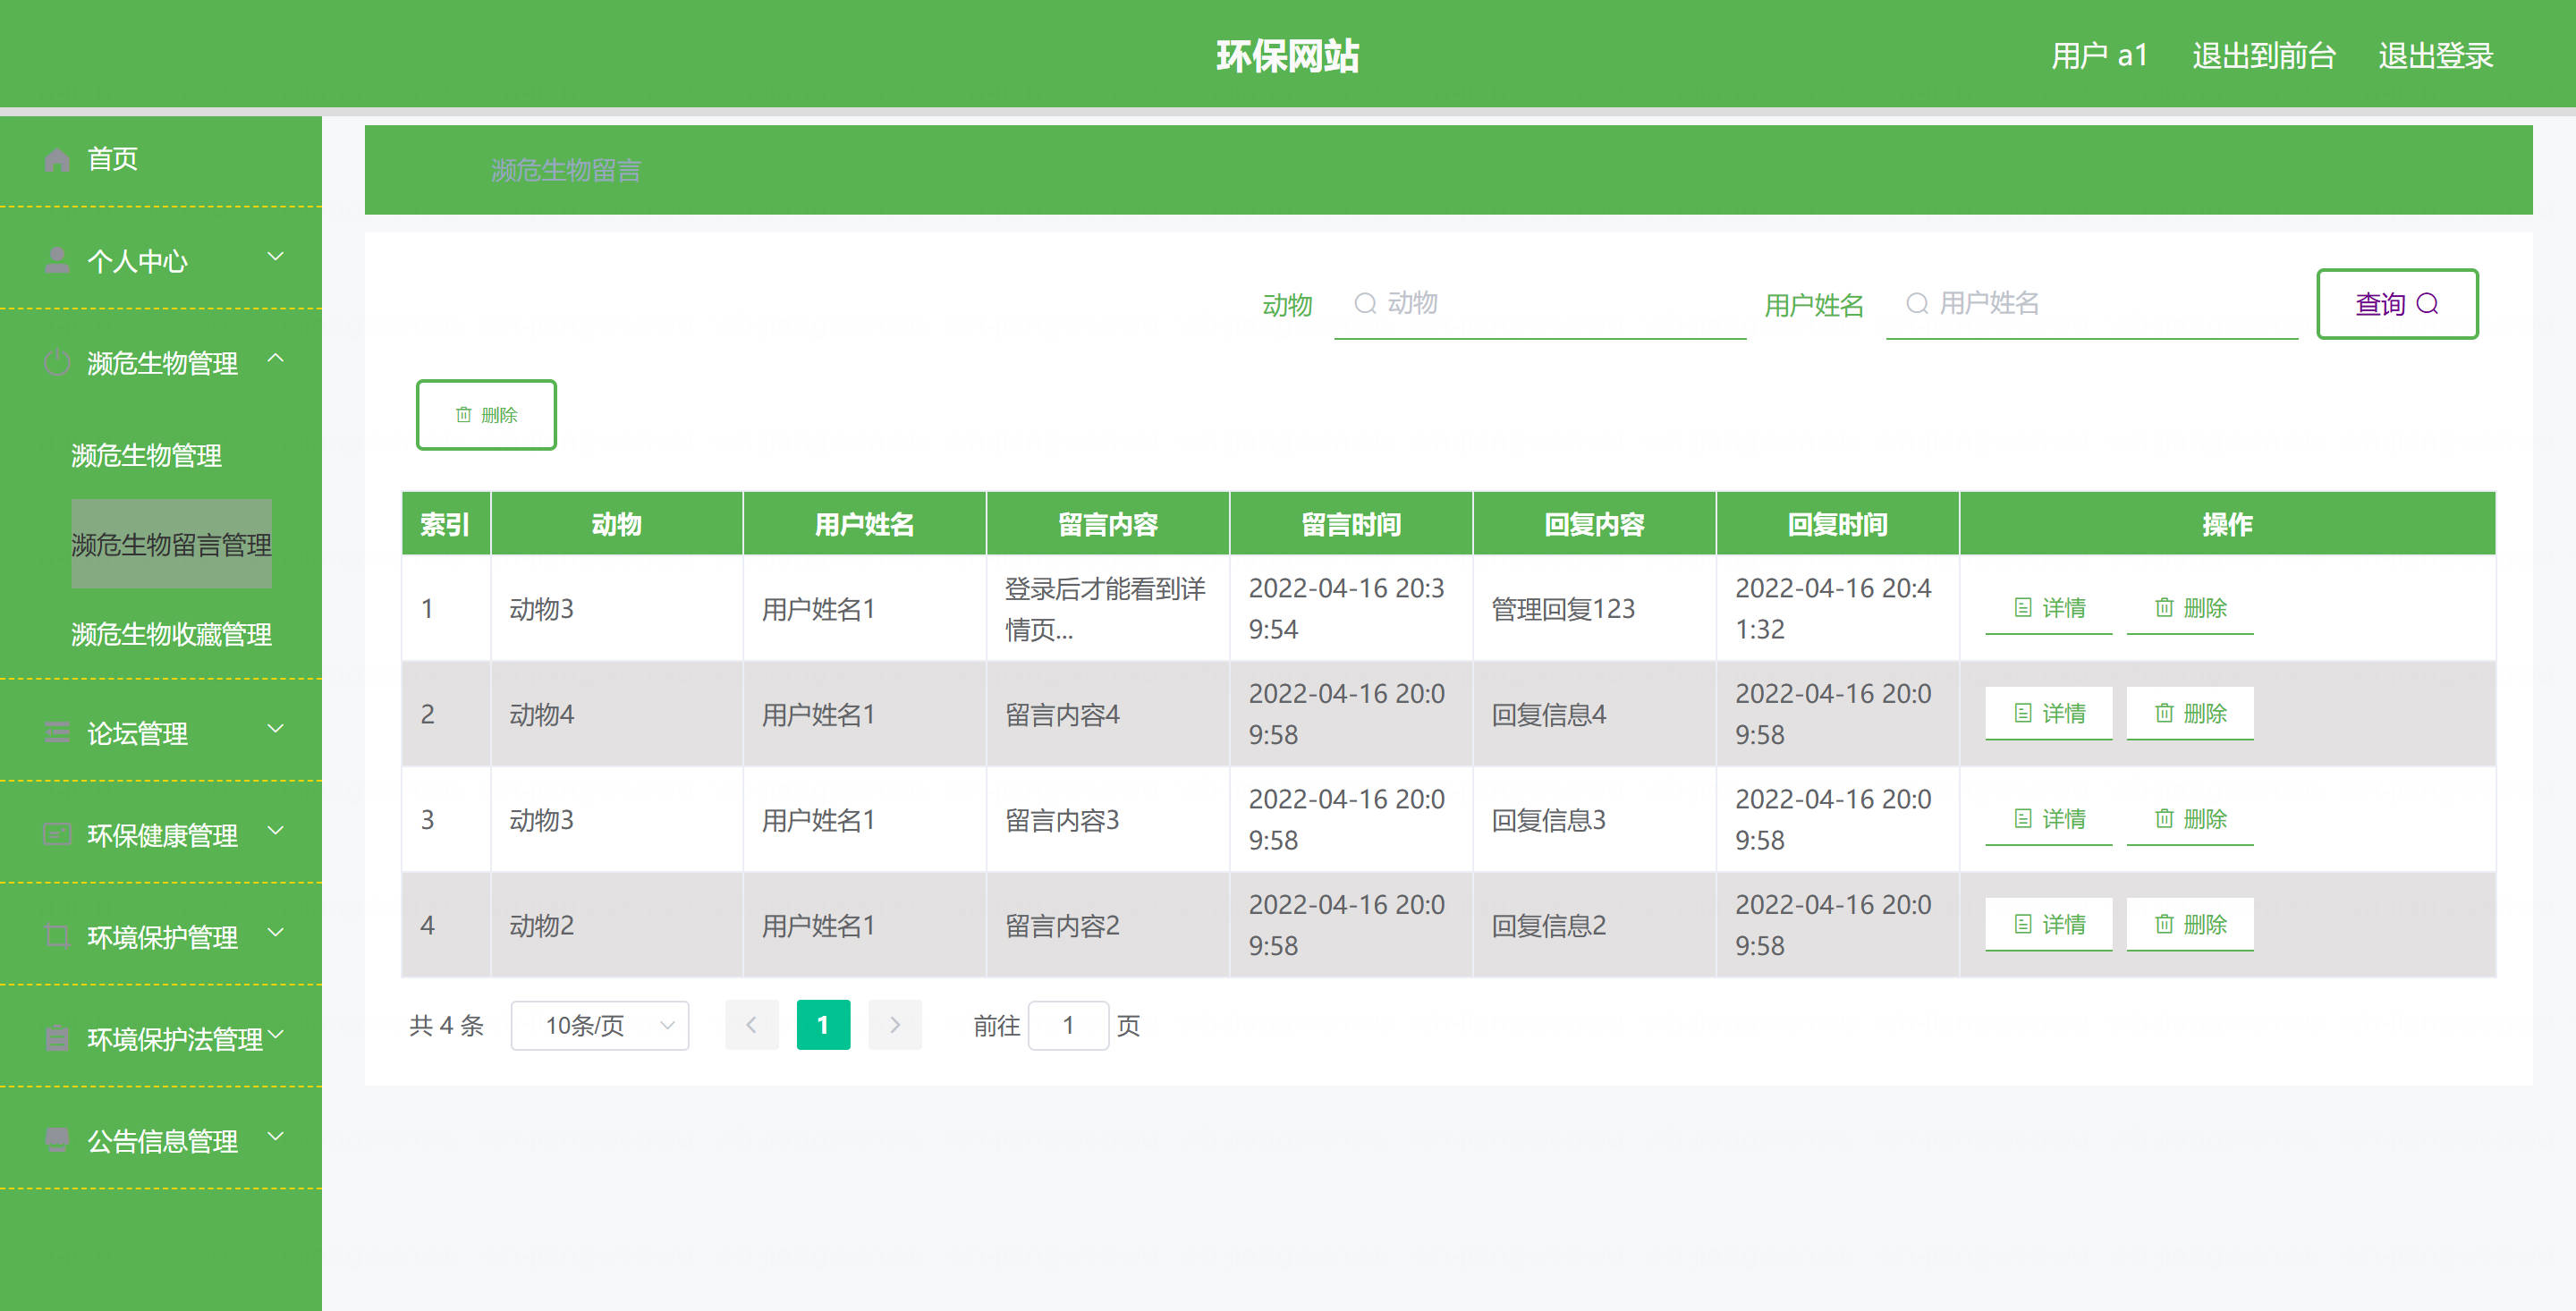2576x1311 pixels.
Task: Go to next page arrow
Action: [894, 1025]
